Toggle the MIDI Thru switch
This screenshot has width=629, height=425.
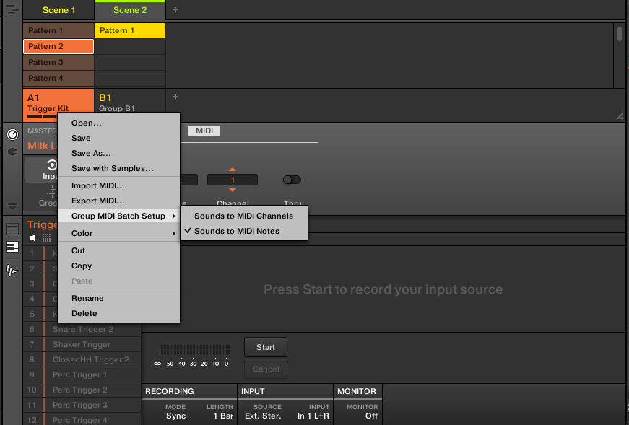292,180
